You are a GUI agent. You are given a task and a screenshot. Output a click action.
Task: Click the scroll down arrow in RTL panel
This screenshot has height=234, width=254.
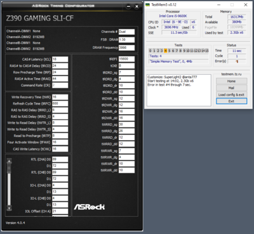9,208
